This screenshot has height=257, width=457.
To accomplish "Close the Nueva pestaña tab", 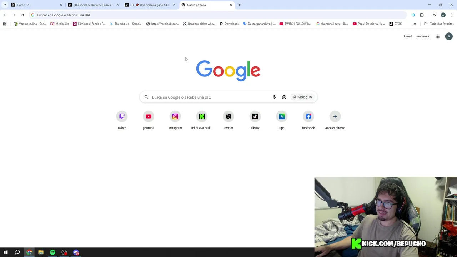I will 231,5.
